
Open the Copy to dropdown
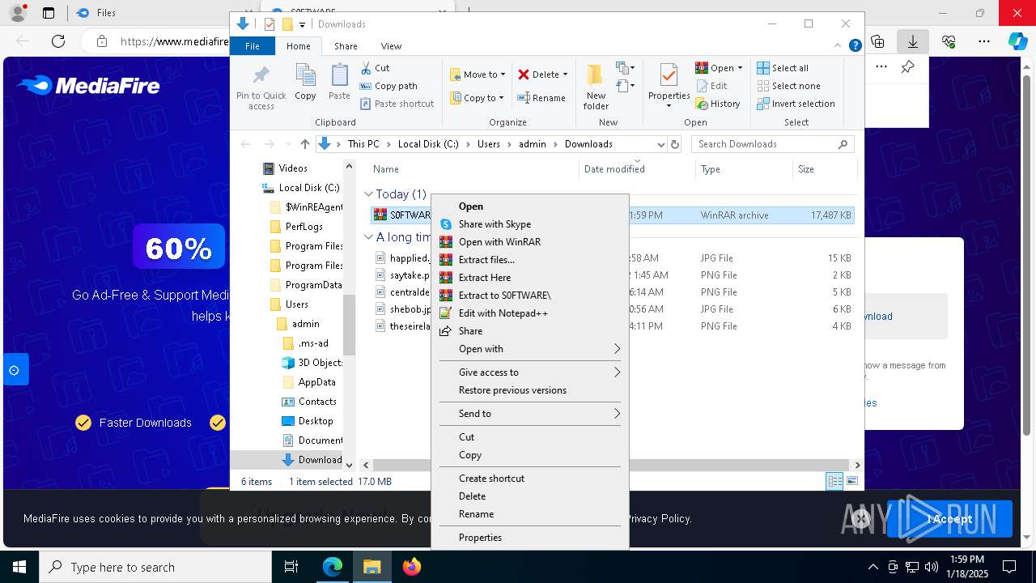coord(477,98)
